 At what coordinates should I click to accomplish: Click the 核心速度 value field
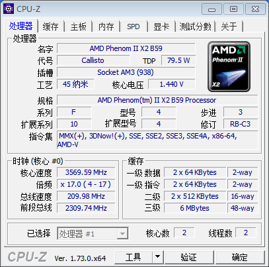pos(86,172)
